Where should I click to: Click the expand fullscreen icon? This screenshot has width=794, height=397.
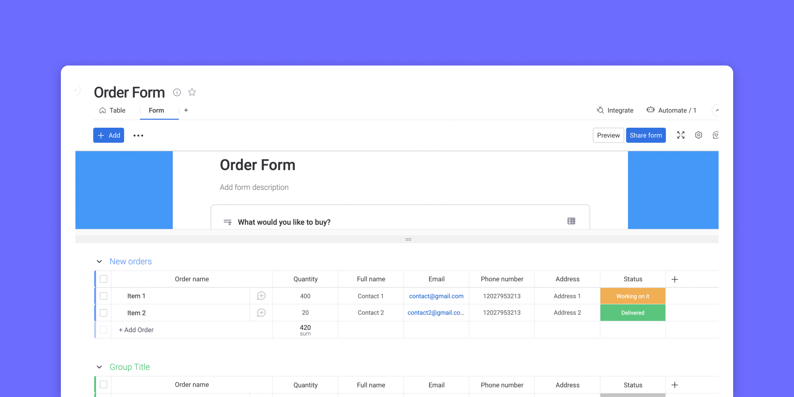[681, 135]
